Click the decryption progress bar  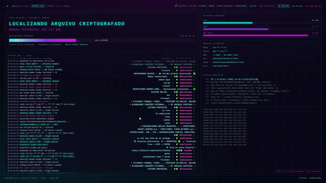(x=101, y=40)
